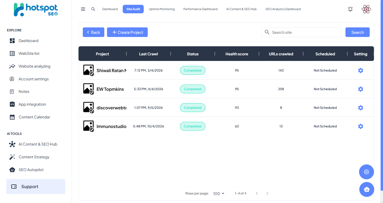This screenshot has height=203, width=383.
Task: Click the Dashboard grid icon in sidebar
Action: click(12, 41)
